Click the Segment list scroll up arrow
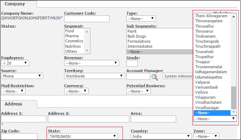The image size is (241, 140). [x=87, y=31]
